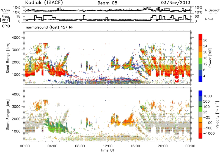
Task: Click the '04:00' time axis tick label
Action: pos(53,146)
